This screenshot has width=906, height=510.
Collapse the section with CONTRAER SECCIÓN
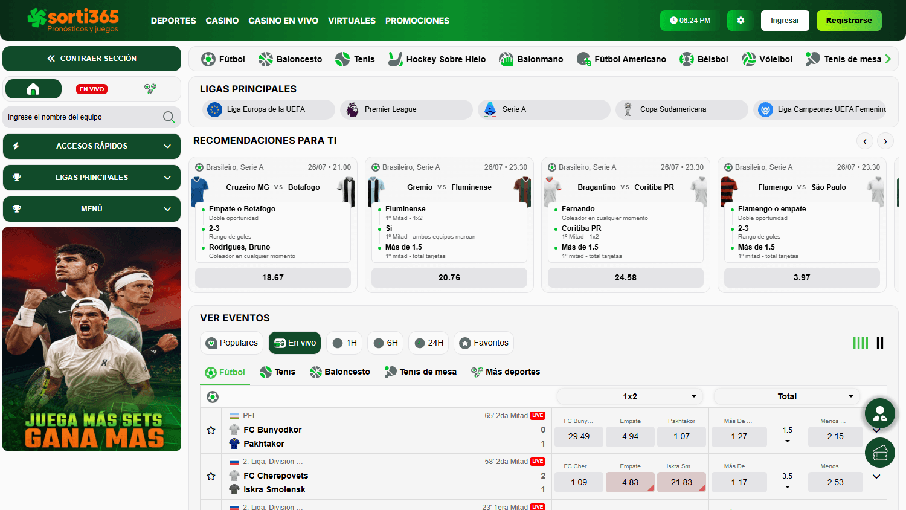coord(92,59)
